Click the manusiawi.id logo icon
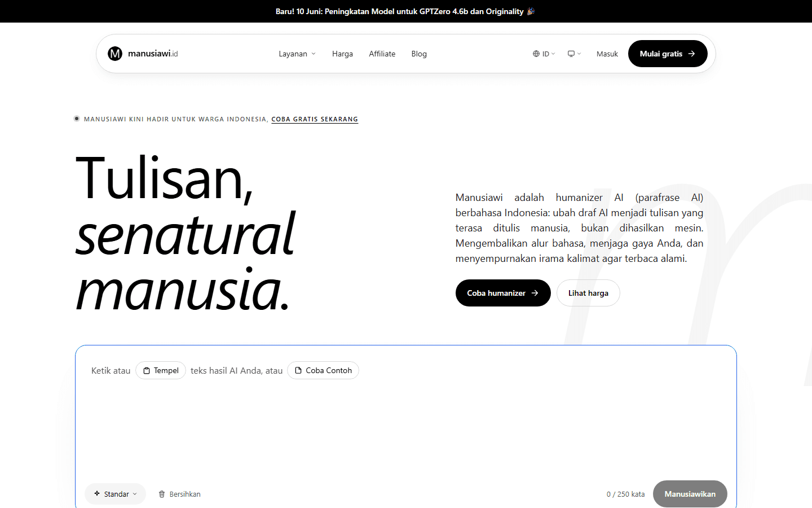 pos(115,54)
